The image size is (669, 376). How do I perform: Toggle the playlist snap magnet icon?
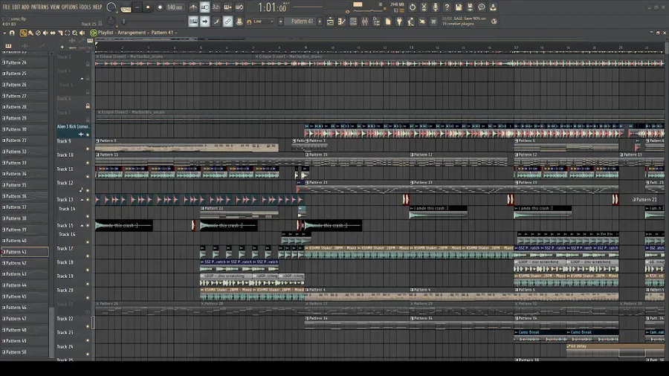[x=12, y=33]
